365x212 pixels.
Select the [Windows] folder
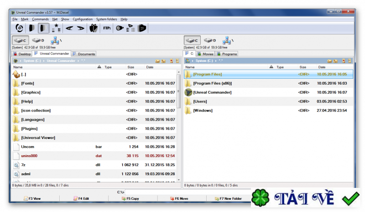[268, 111]
